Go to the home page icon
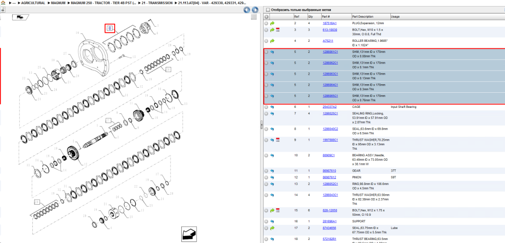The image size is (505, 243). pyautogui.click(x=3, y=3)
